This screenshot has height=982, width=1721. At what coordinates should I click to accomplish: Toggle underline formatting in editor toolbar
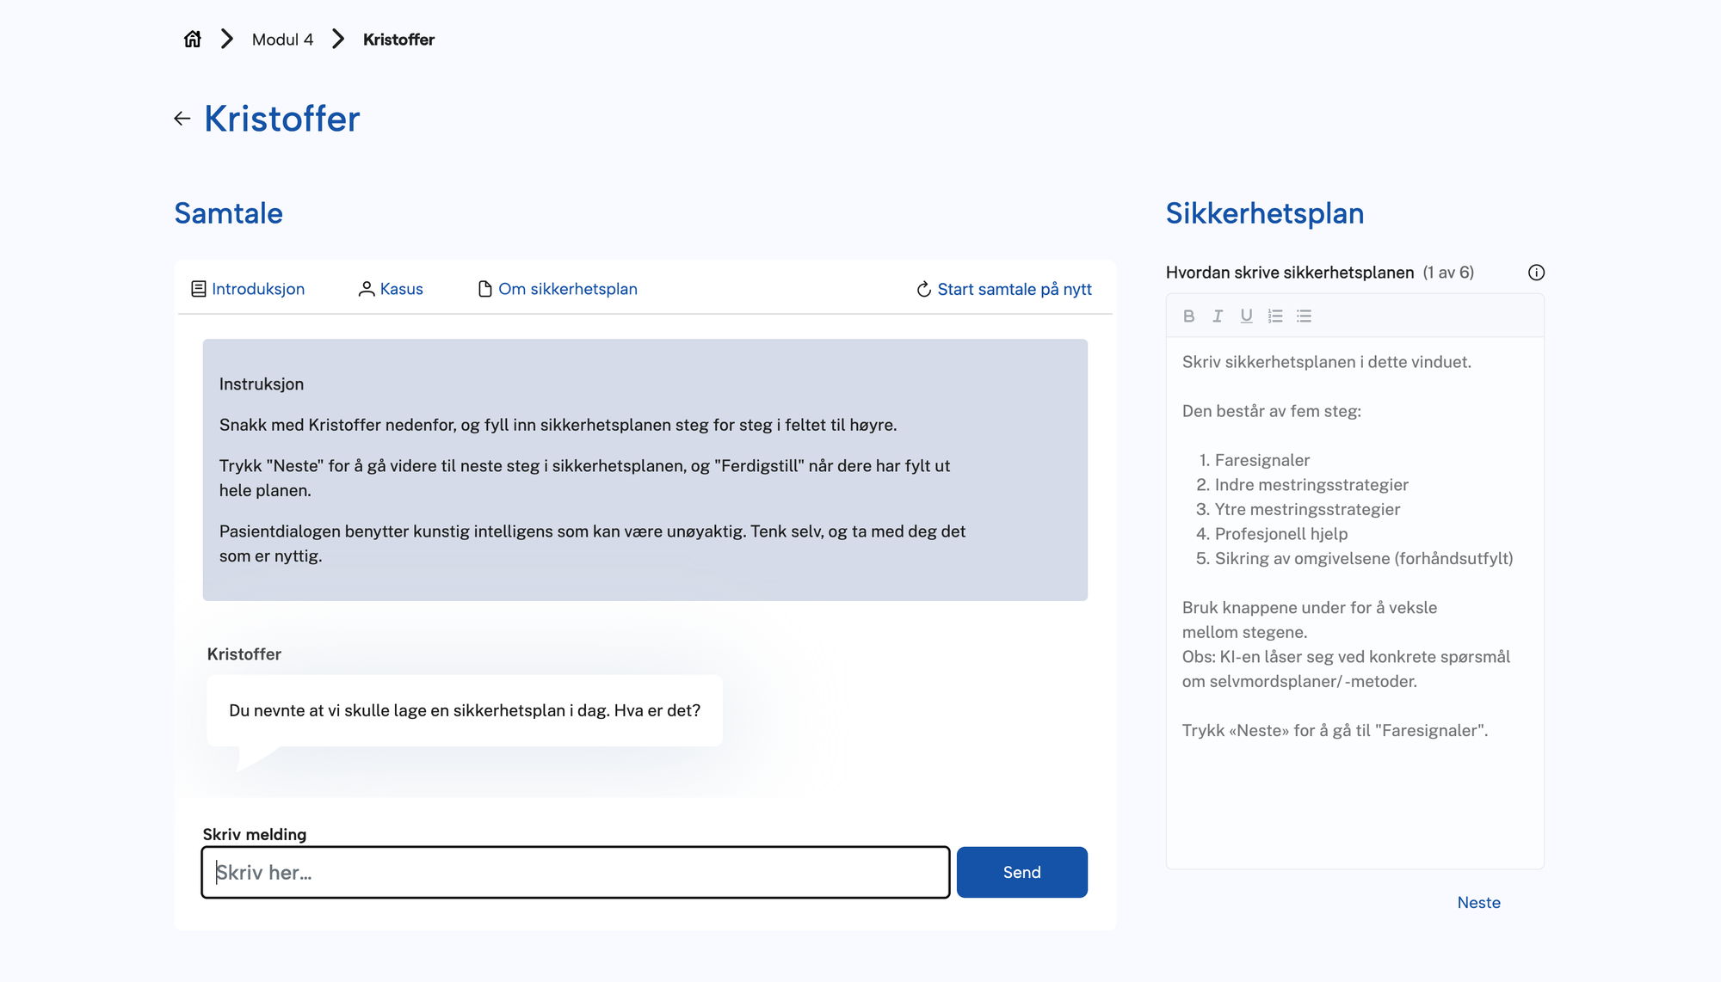point(1246,316)
